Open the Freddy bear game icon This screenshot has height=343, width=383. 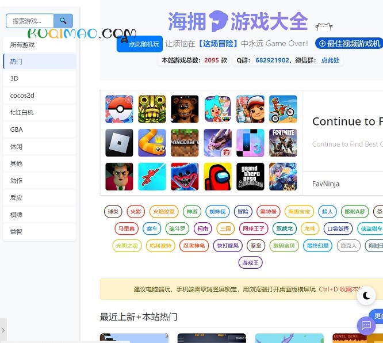[x=185, y=109]
